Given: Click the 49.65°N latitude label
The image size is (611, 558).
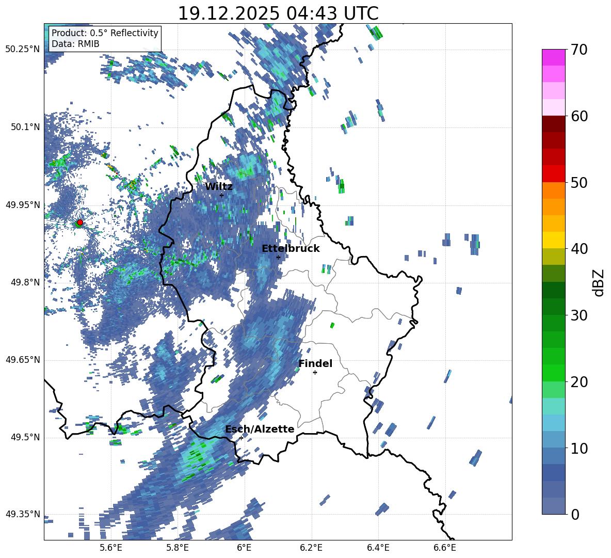Looking at the screenshot, I should pos(23,360).
